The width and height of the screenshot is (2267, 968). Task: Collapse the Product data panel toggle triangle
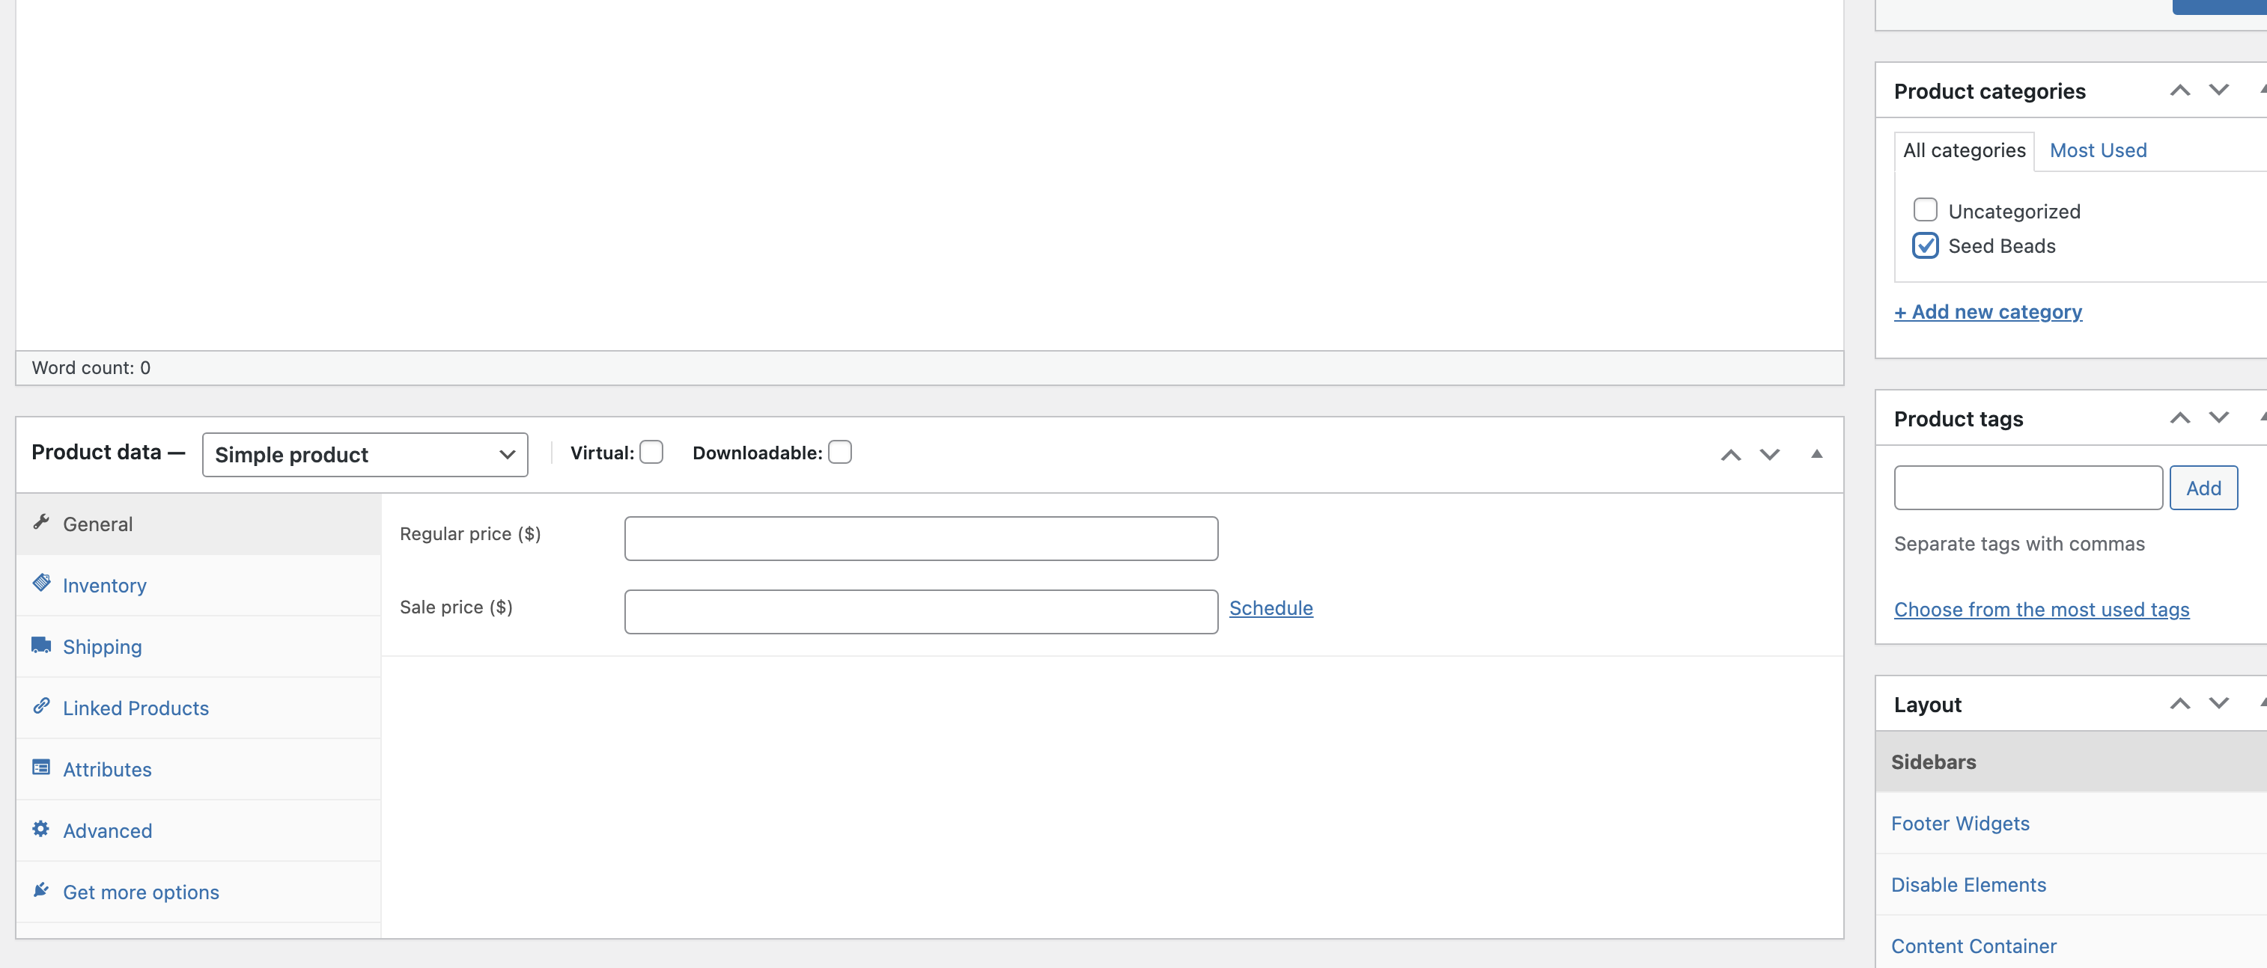coord(1816,453)
